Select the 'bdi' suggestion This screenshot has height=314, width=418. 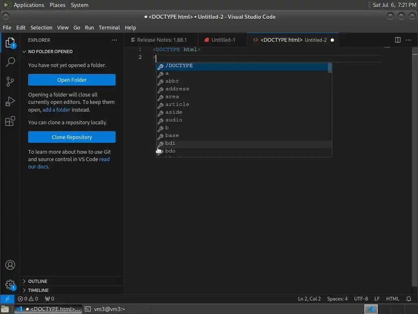[244, 144]
